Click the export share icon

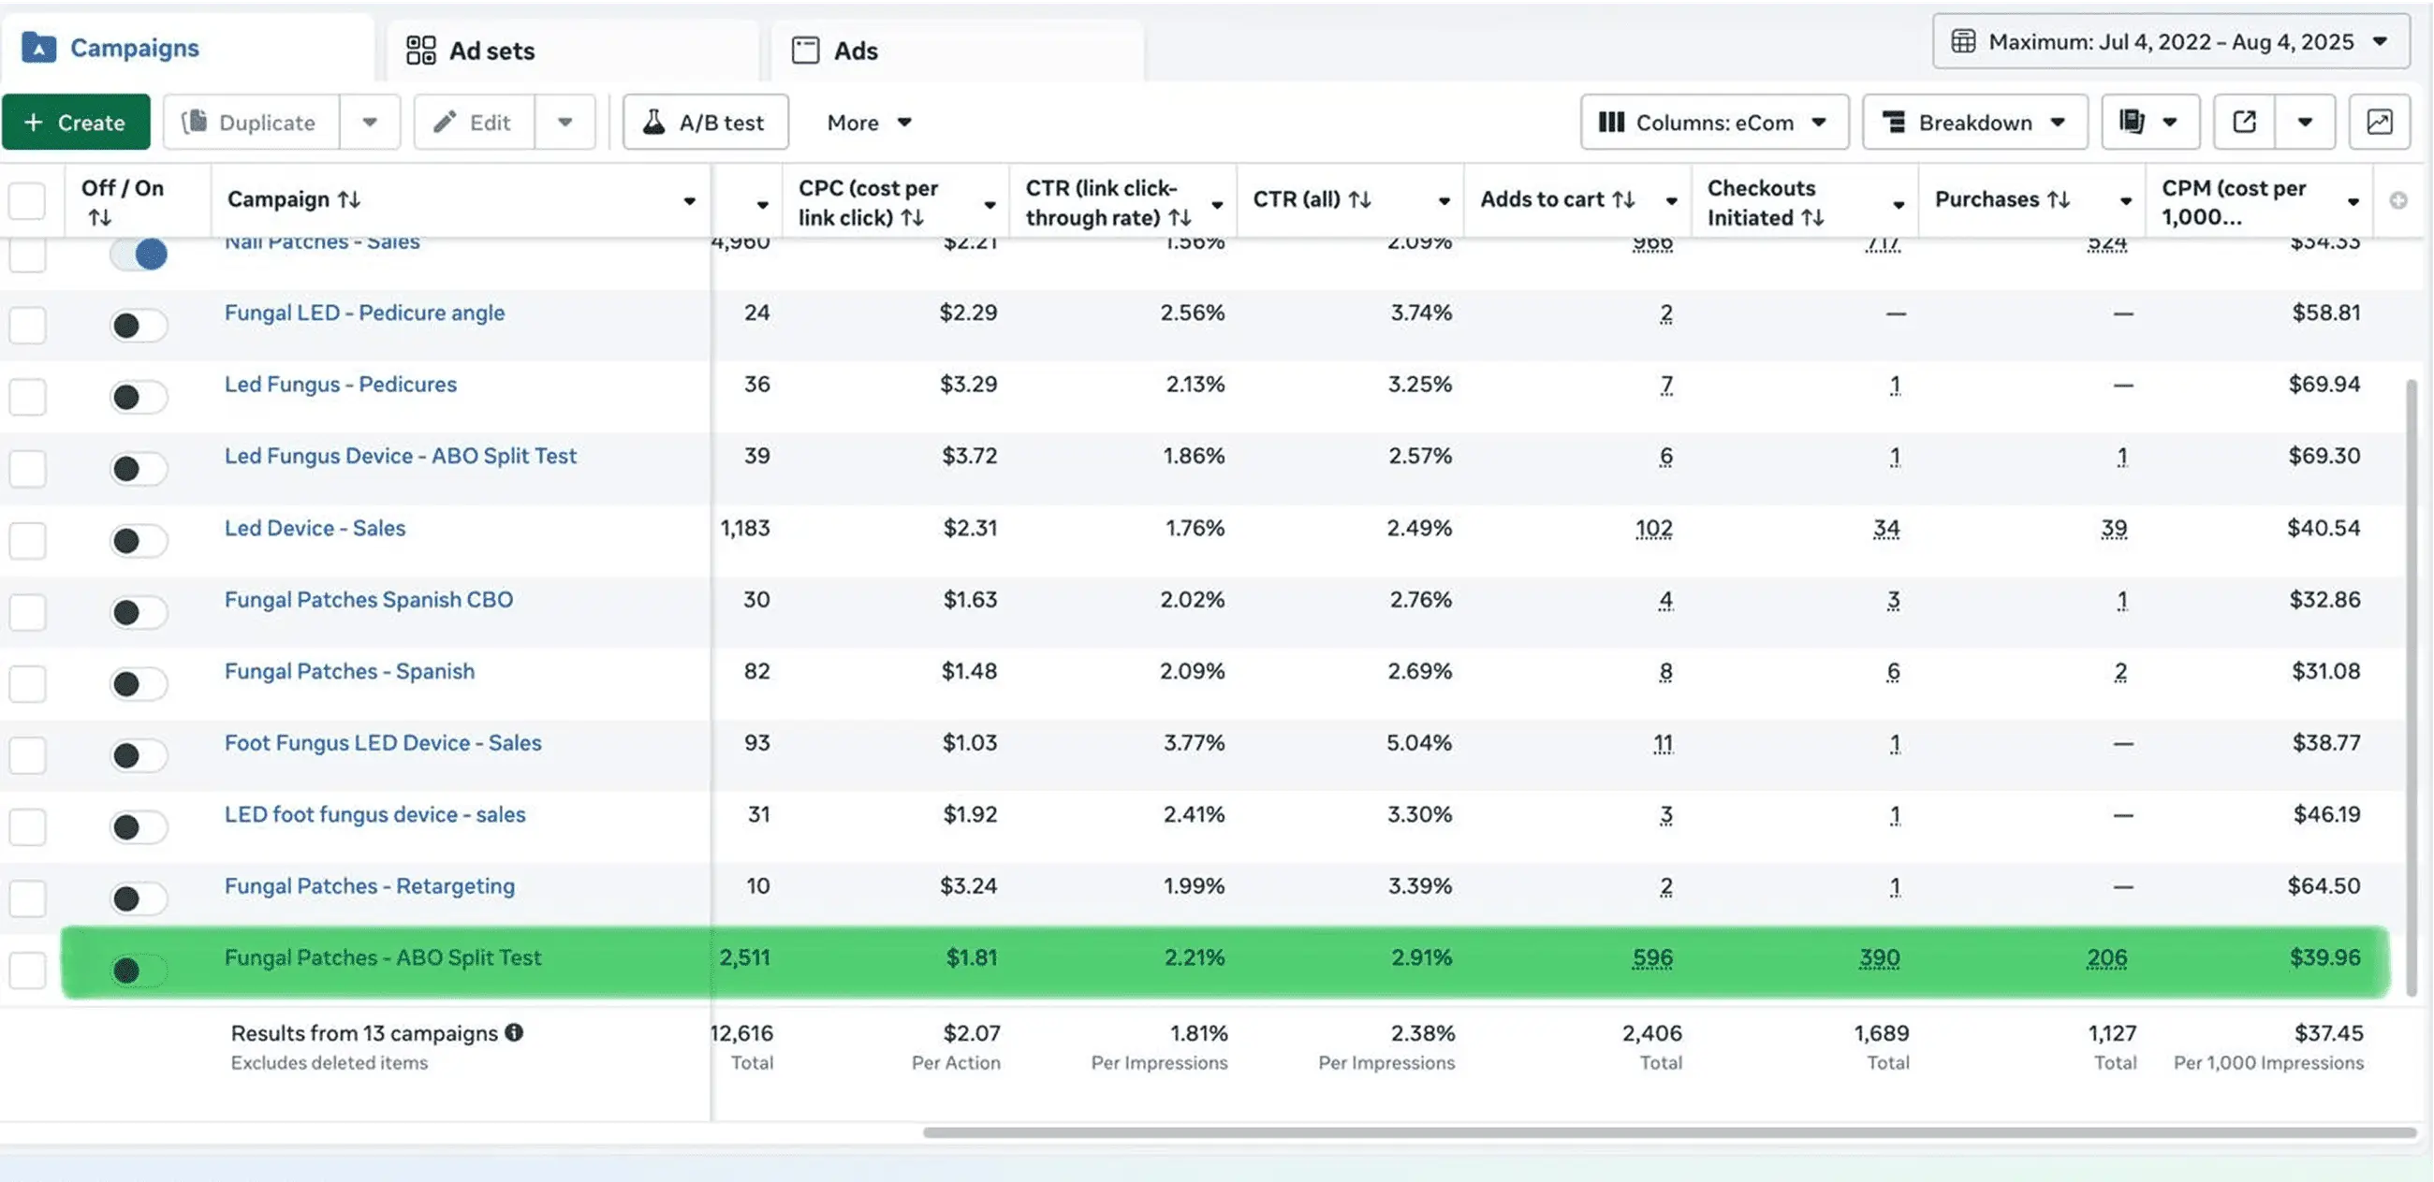[2244, 122]
